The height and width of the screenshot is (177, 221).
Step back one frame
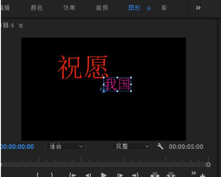[x=88, y=175]
